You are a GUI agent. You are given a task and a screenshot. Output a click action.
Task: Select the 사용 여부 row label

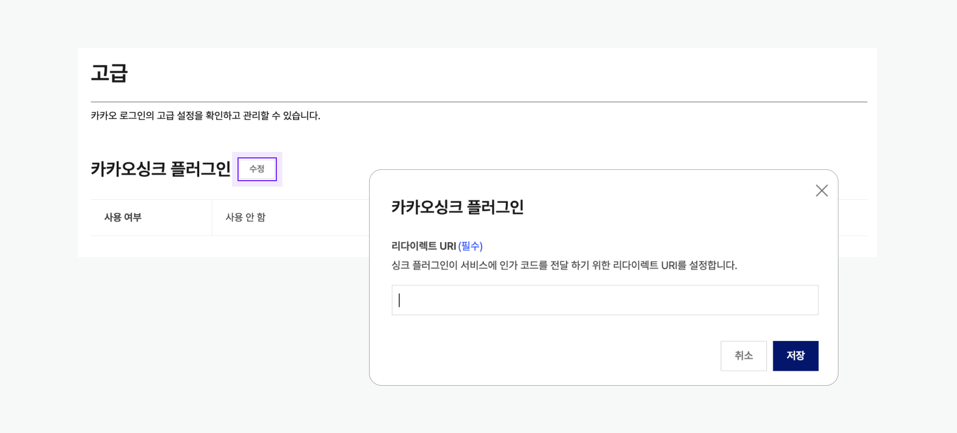[123, 218]
